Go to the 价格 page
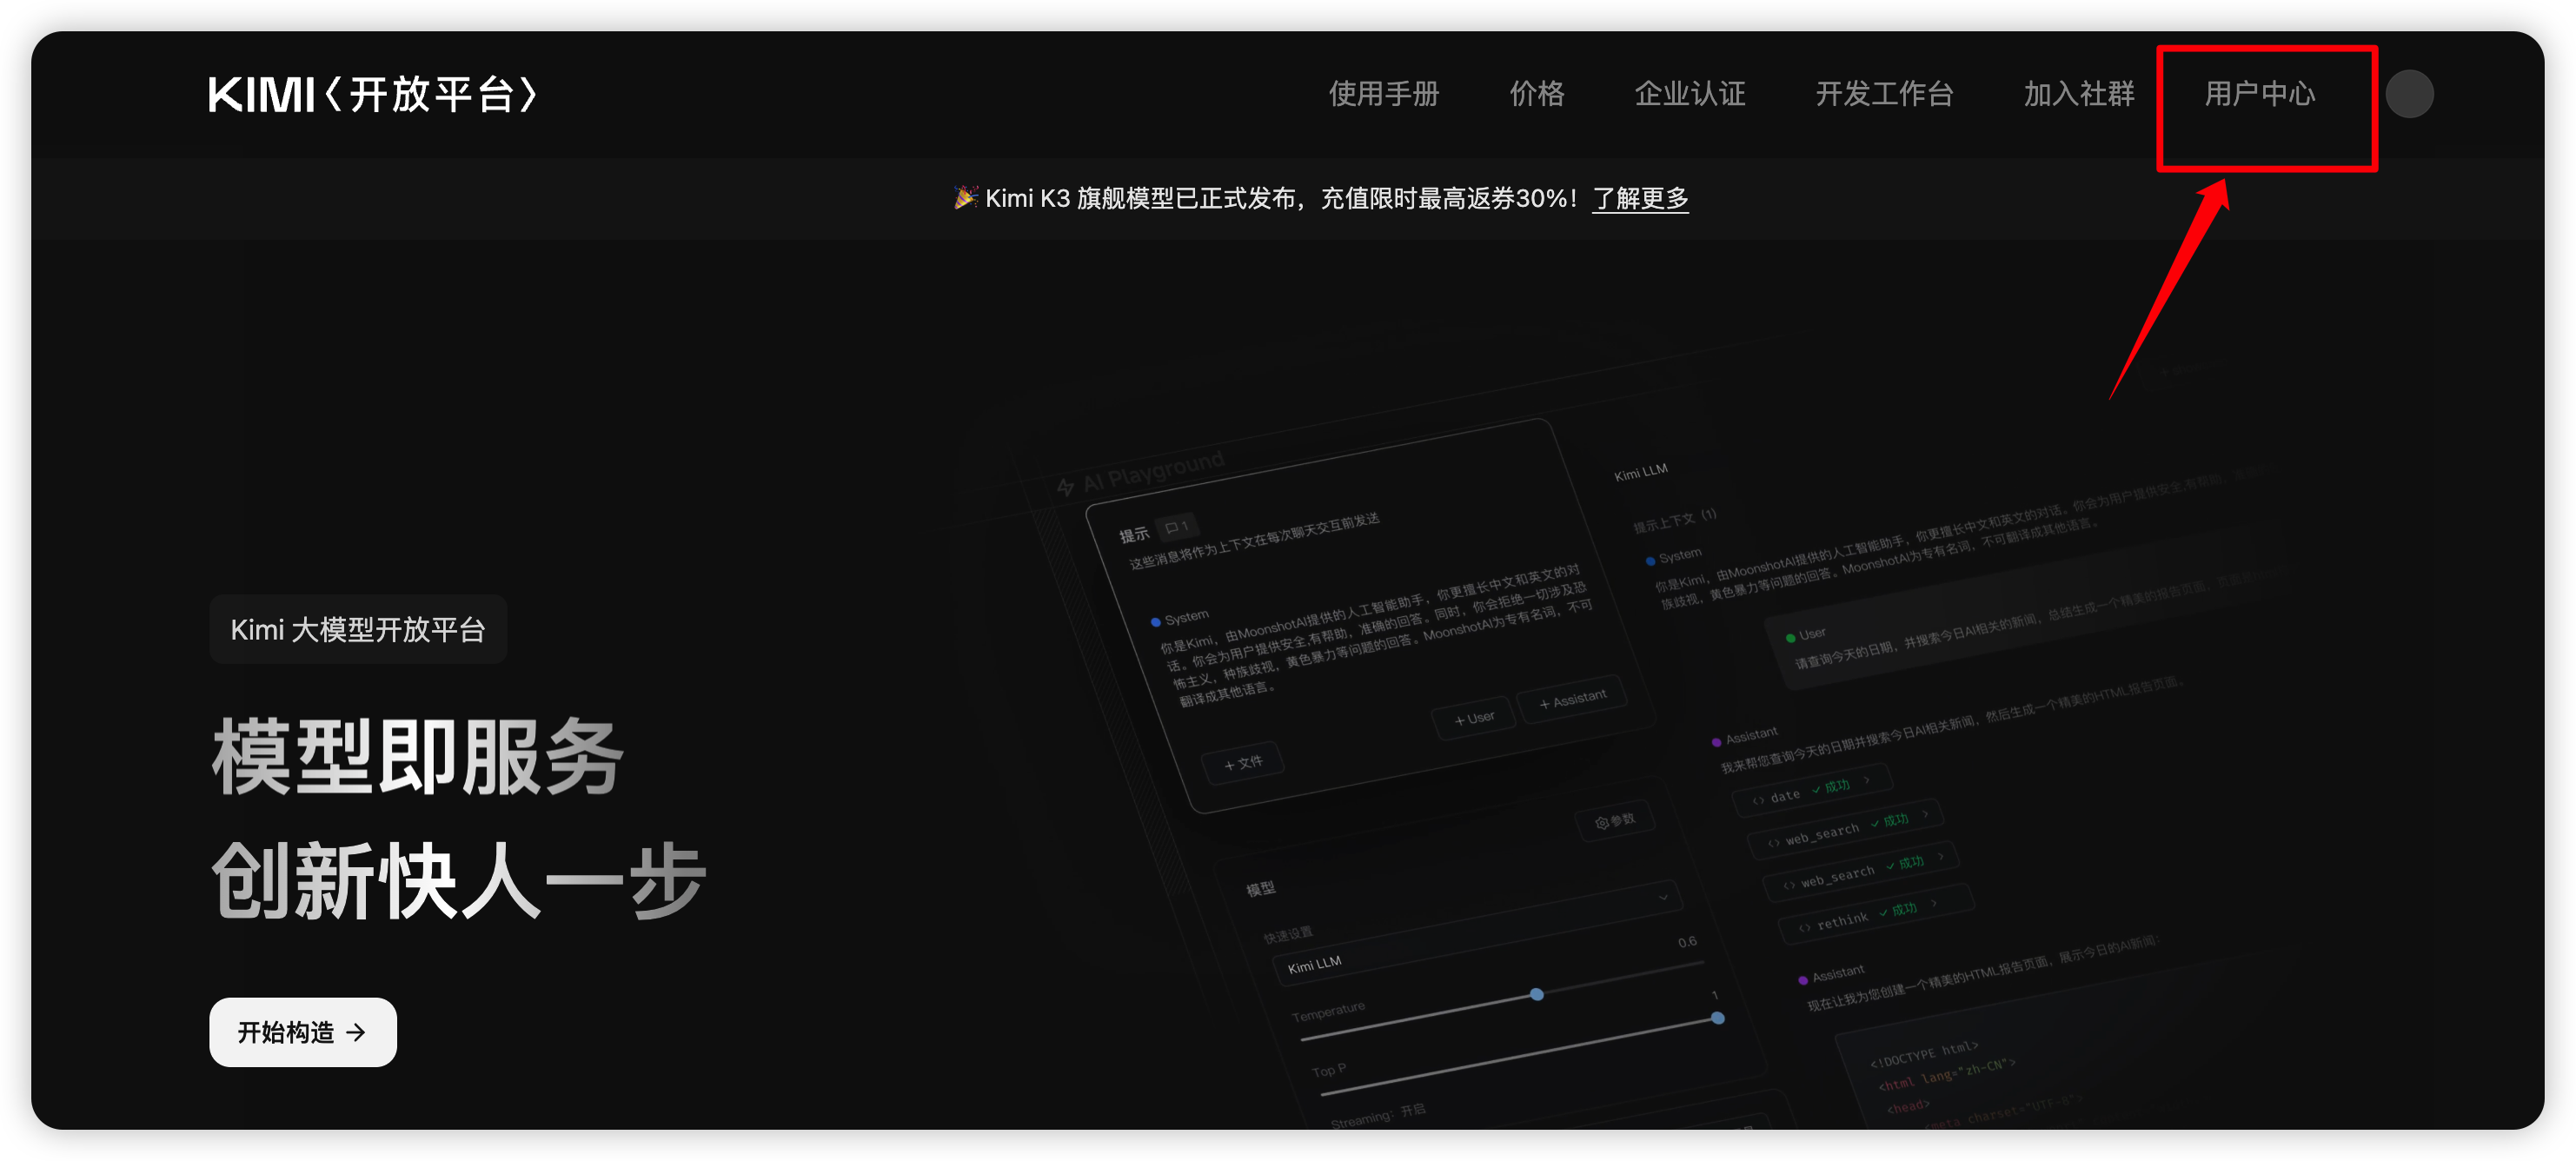The width and height of the screenshot is (2576, 1161). point(1536,94)
